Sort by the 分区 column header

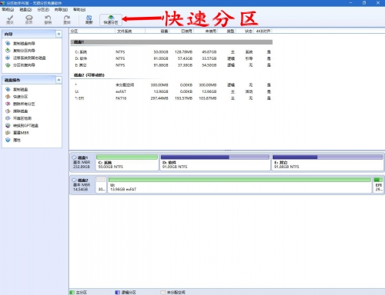pos(92,31)
